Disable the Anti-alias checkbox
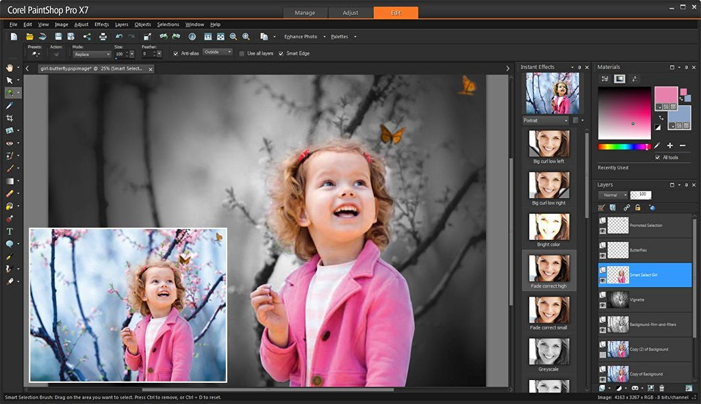The width and height of the screenshot is (701, 404). point(176,53)
